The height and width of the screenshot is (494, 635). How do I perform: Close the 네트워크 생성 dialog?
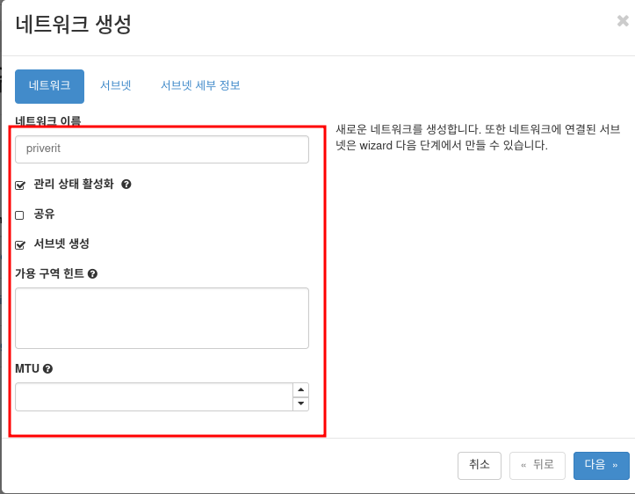623,21
